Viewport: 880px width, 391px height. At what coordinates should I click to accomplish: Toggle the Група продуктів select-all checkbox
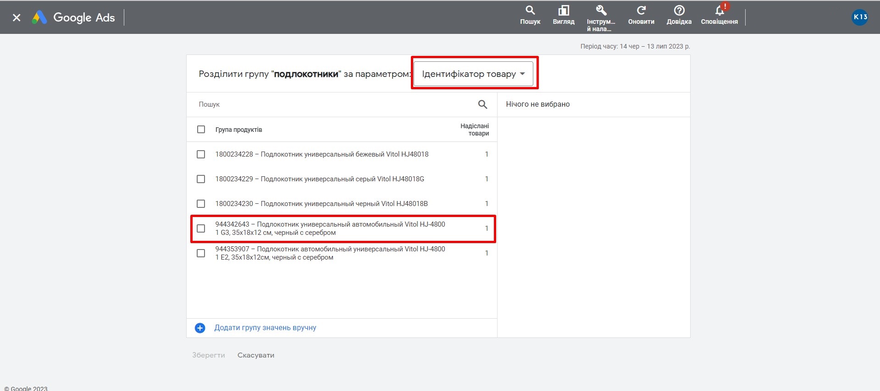point(201,130)
